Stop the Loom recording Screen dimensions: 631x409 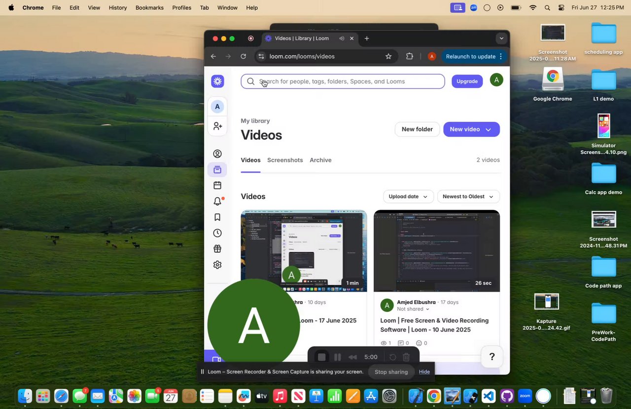(x=322, y=357)
